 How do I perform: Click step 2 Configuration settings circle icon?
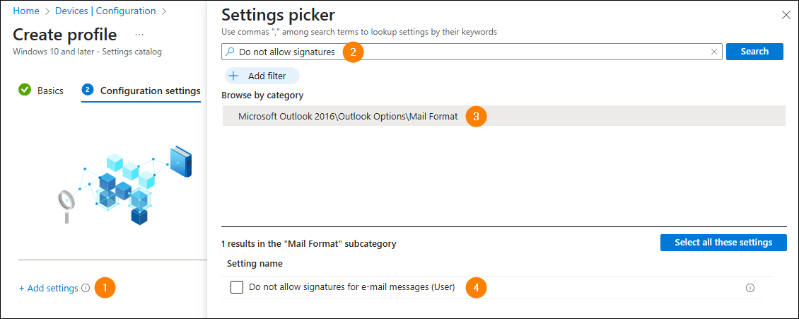88,91
